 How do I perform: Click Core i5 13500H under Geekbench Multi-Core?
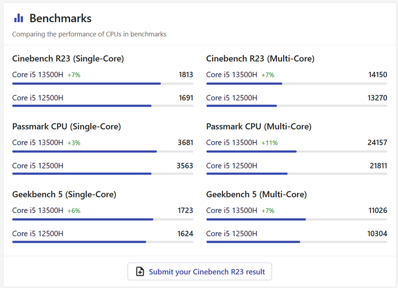[232, 211]
